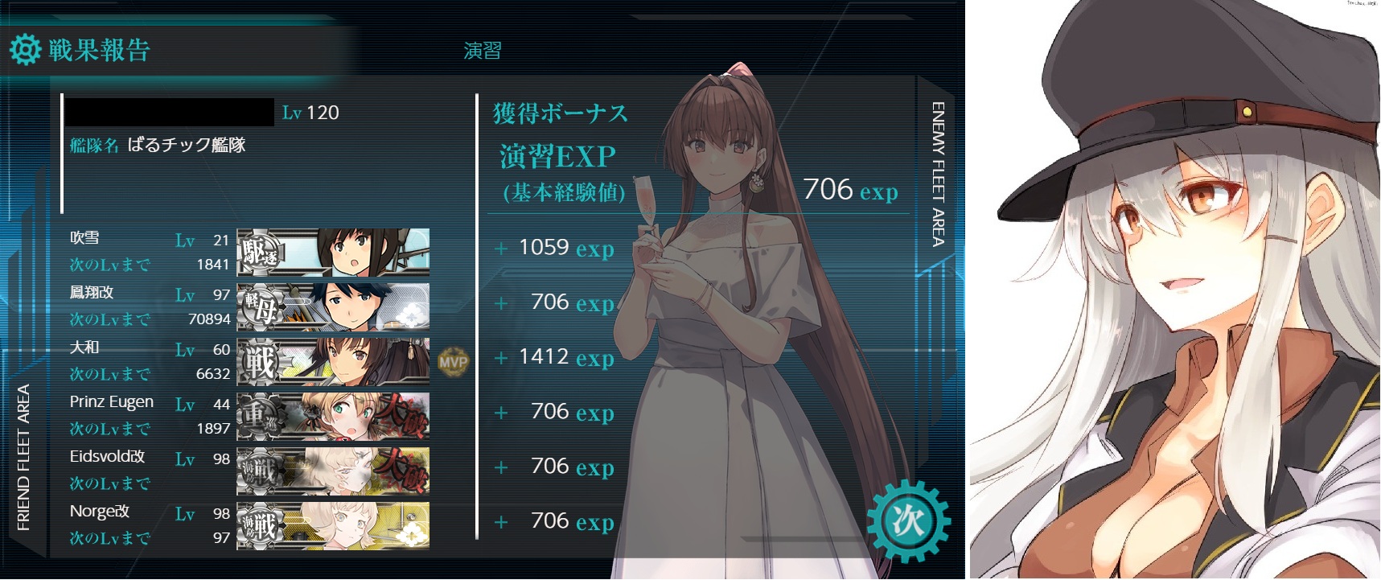Screen dimensions: 1381x580
Task: Click the 演習 header label
Action: 483,51
